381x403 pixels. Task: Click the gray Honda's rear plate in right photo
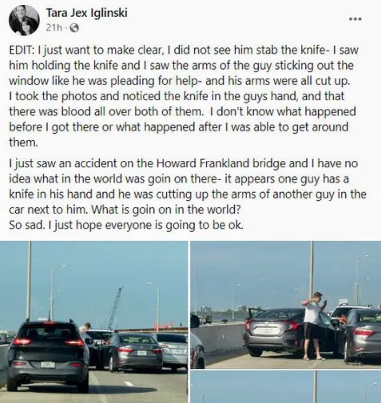pos(266,331)
